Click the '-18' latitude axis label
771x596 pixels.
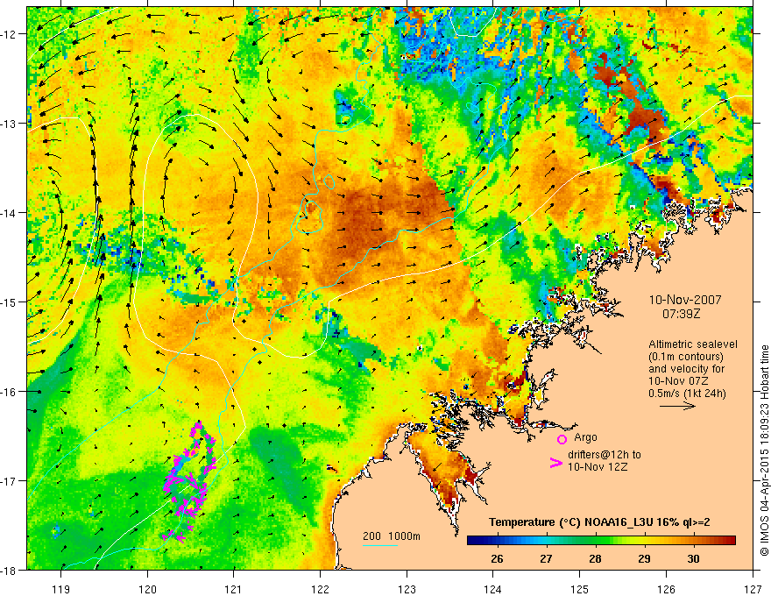(x=10, y=570)
